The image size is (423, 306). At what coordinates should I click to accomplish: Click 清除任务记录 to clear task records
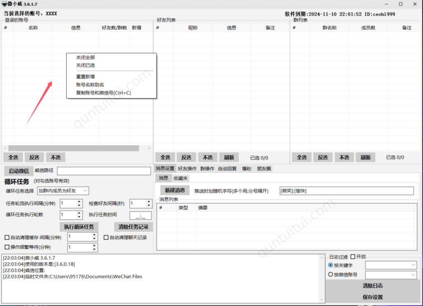coord(133,227)
